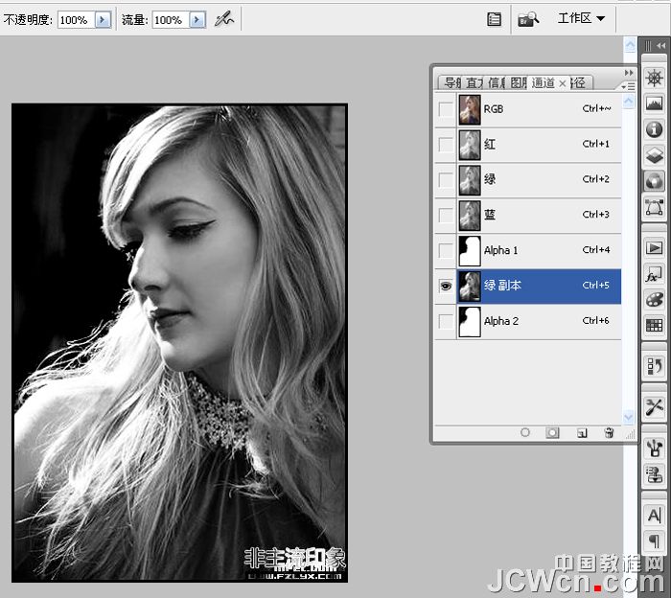671x598 pixels.
Task: Open the Actions panel play icon
Action: [x=655, y=247]
